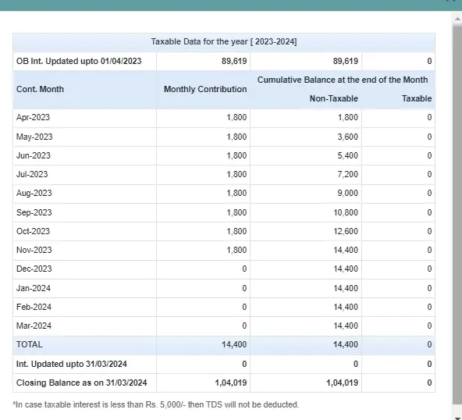Click the 'Cont. Month' column header

pos(40,89)
